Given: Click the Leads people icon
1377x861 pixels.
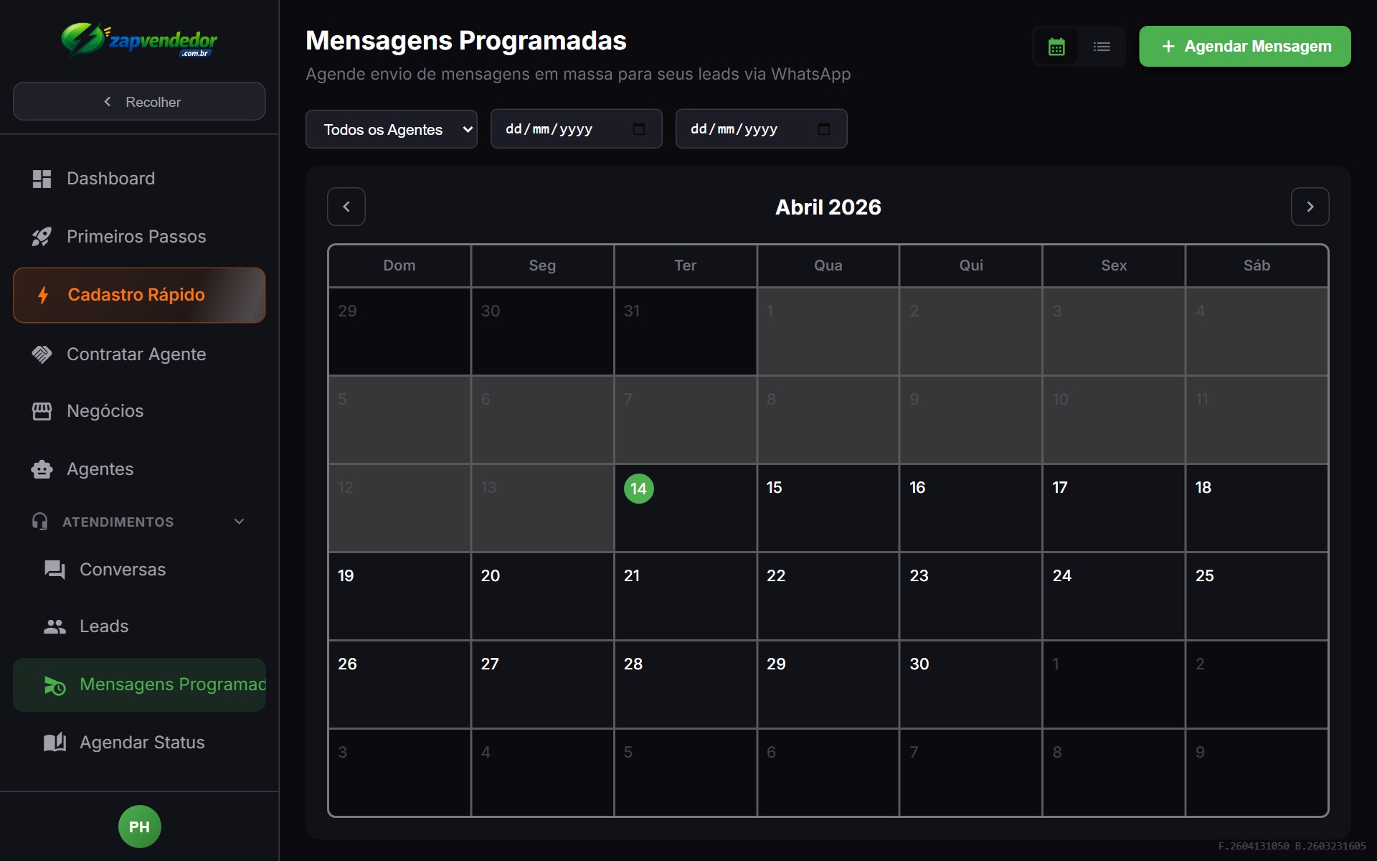Looking at the screenshot, I should [x=54, y=626].
